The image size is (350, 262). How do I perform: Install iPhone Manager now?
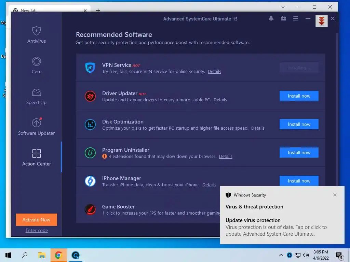pos(299,181)
